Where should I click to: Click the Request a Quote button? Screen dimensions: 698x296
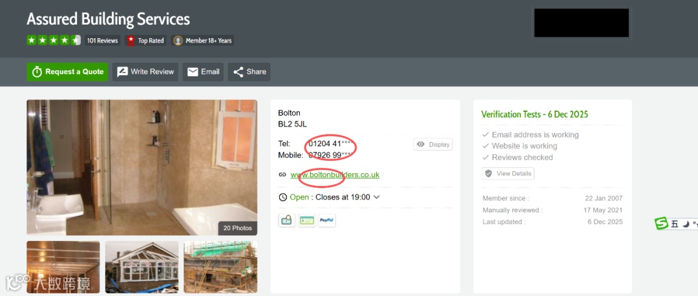(67, 72)
